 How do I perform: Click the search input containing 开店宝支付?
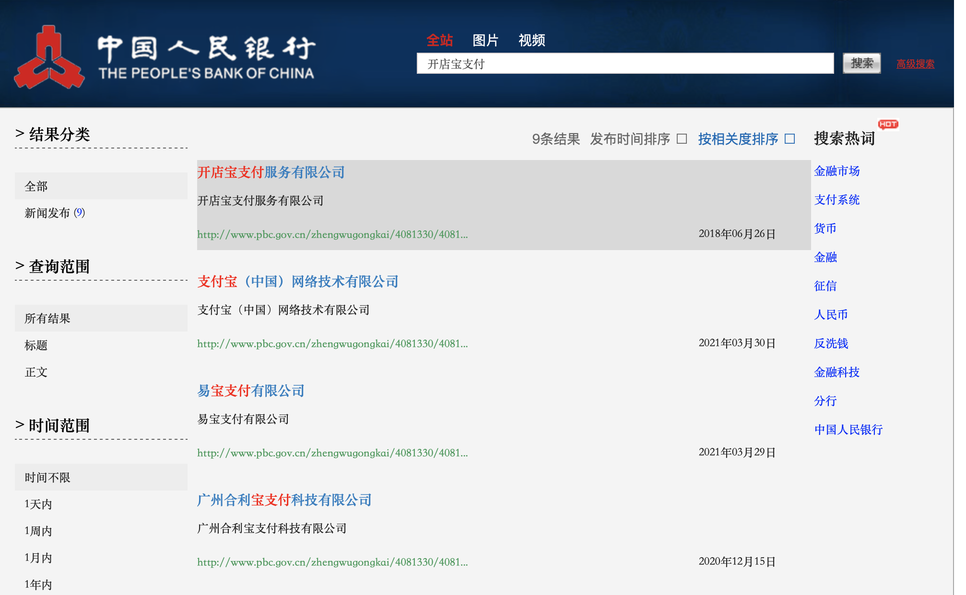click(x=625, y=64)
